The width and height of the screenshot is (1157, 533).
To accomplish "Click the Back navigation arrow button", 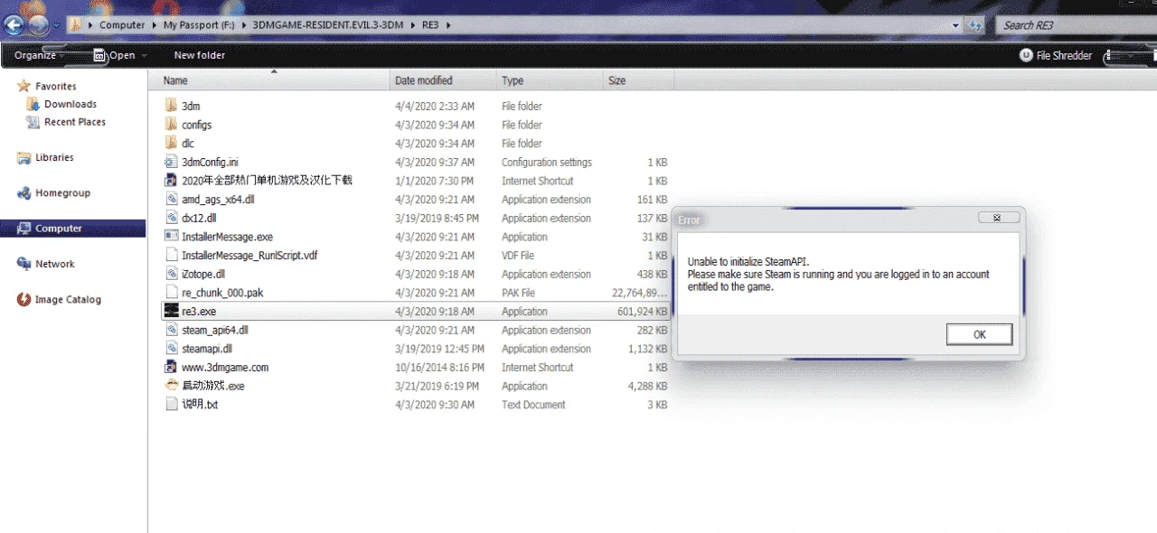I will (x=13, y=24).
